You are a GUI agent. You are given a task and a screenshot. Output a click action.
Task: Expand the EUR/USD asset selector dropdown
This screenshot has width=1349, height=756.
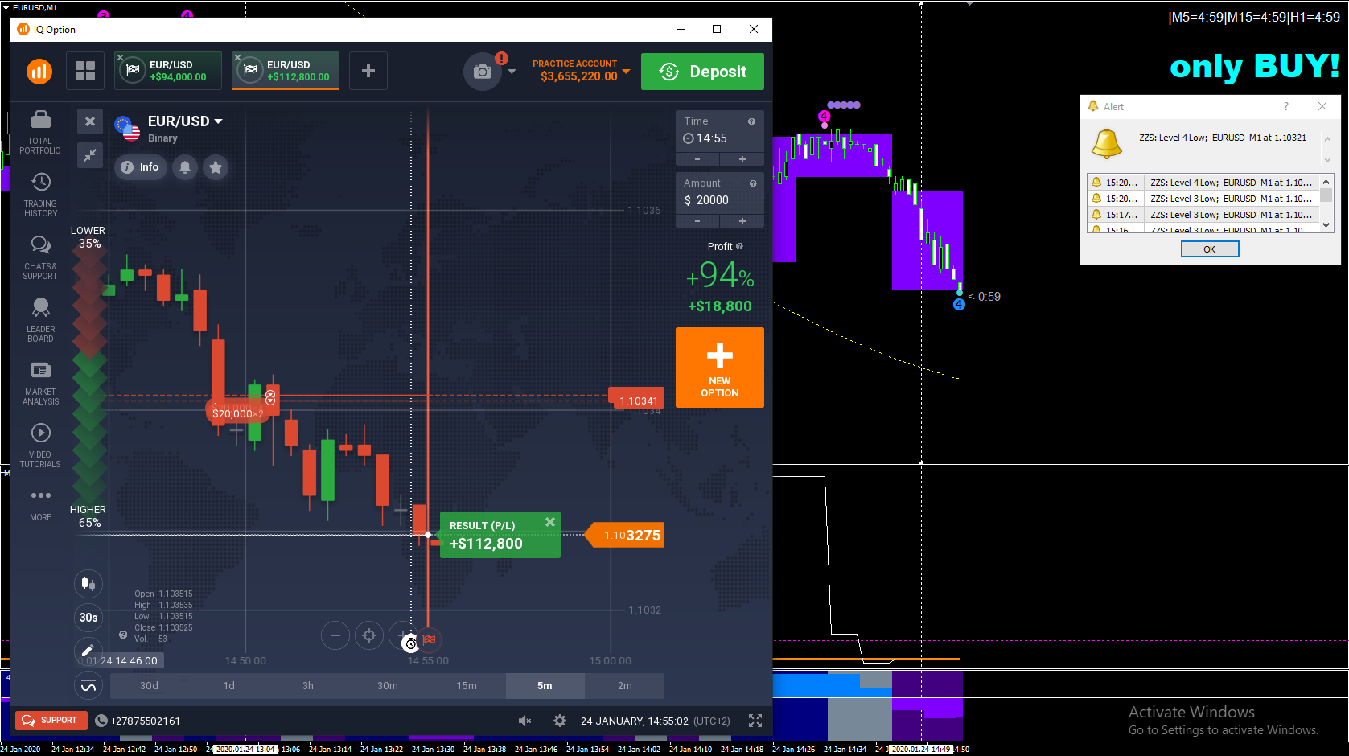pos(218,121)
